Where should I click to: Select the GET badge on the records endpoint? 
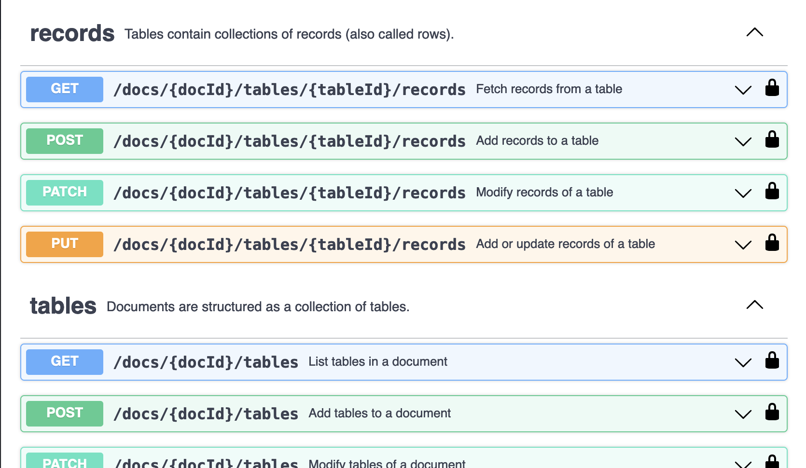coord(64,89)
